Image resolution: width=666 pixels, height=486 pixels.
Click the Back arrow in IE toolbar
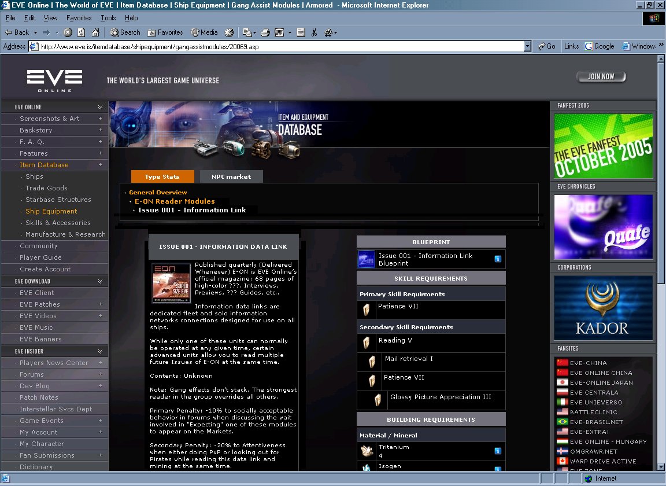[16, 32]
